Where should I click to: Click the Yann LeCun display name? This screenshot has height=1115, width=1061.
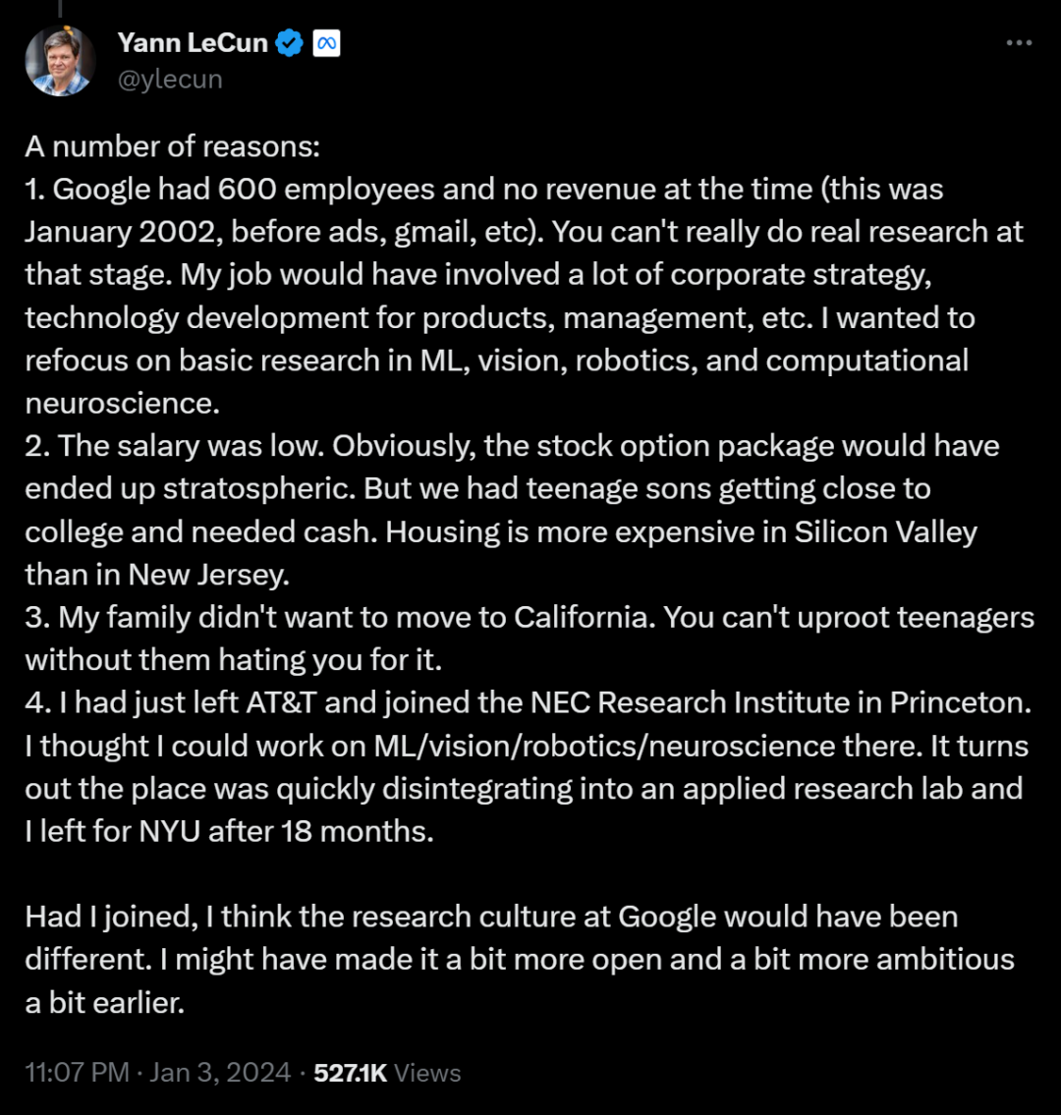tap(193, 42)
